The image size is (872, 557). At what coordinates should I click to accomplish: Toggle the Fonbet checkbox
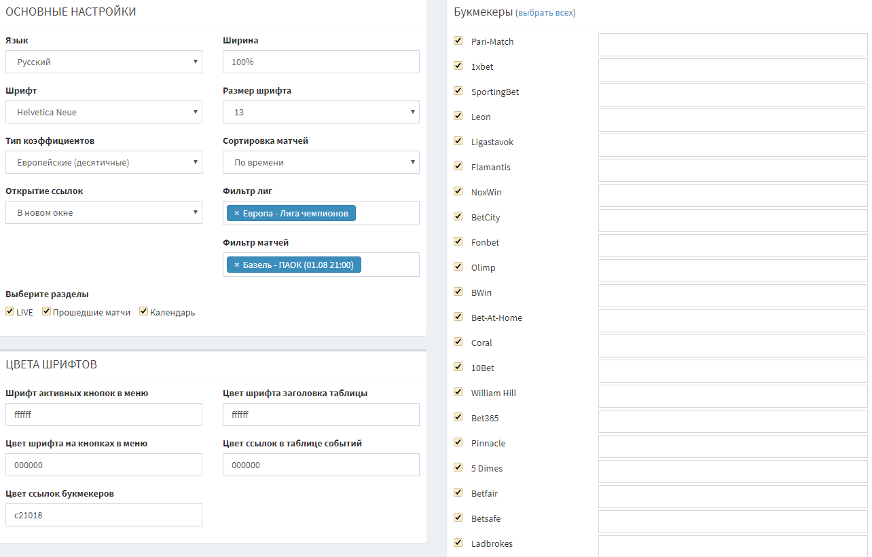[458, 242]
